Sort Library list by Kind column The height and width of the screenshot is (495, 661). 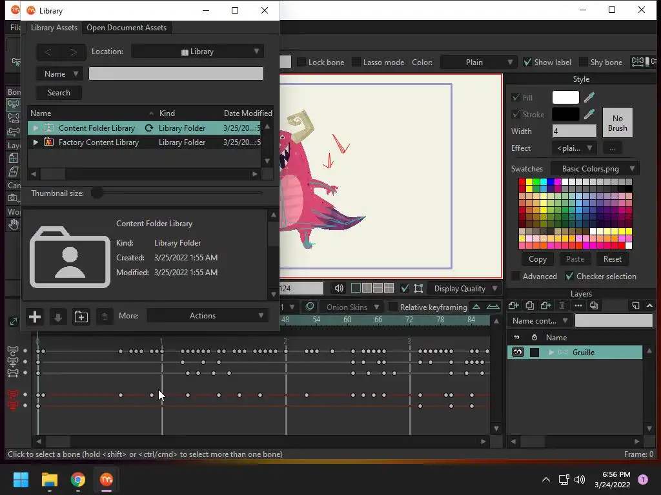tap(167, 113)
